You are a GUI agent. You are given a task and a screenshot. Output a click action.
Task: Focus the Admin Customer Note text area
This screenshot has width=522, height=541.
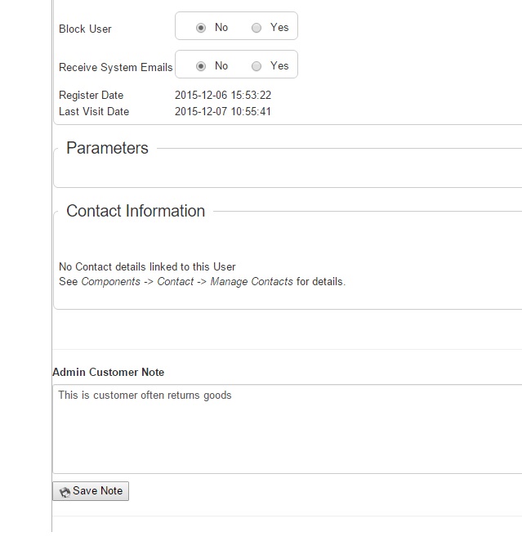click(x=286, y=429)
